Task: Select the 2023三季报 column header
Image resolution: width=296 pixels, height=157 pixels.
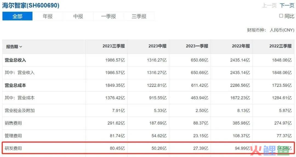Action: click(x=114, y=46)
